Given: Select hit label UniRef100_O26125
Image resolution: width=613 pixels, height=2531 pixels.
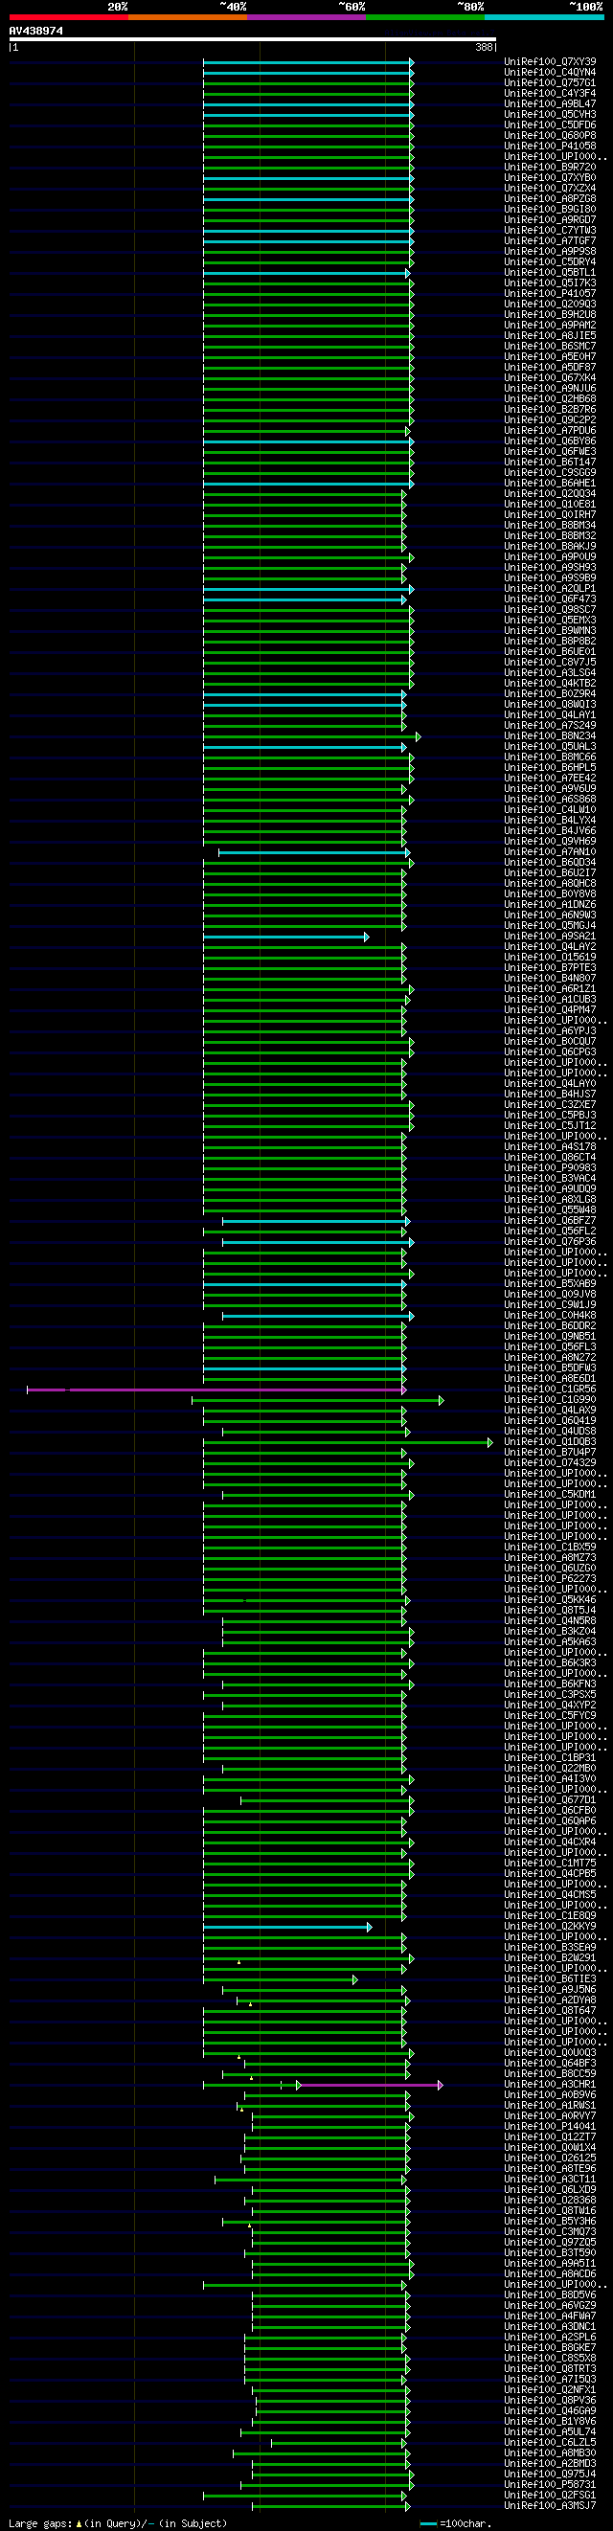Looking at the screenshot, I should (550, 2158).
